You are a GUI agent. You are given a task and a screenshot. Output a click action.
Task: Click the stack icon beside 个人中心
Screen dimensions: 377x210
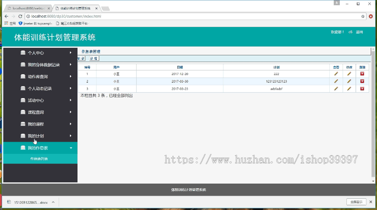23,53
